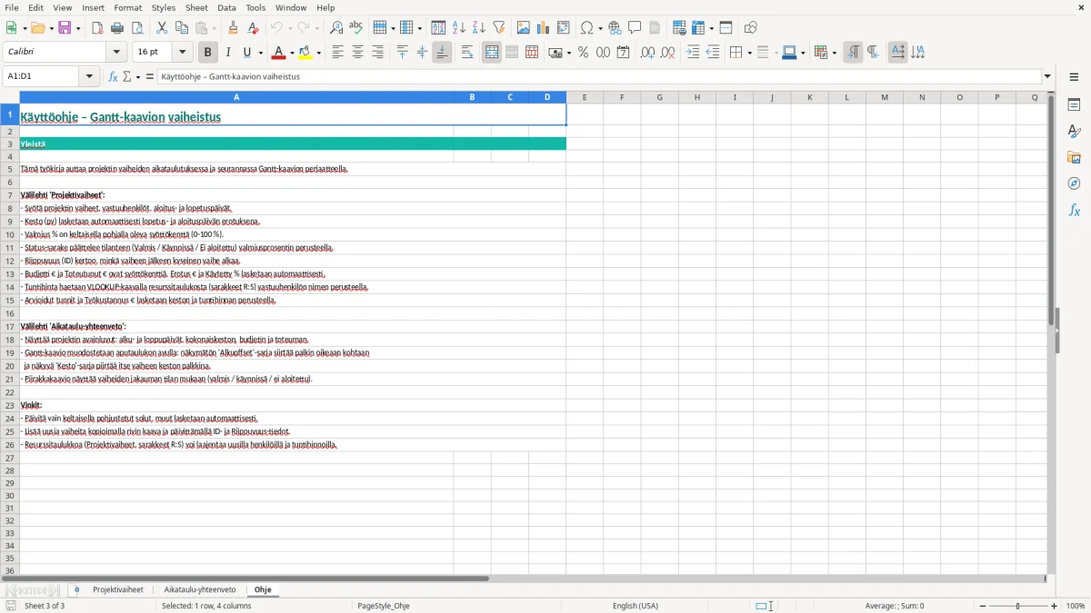Viewport: 1091px width, 613px height.
Task: Open the Data menu
Action: click(x=226, y=7)
